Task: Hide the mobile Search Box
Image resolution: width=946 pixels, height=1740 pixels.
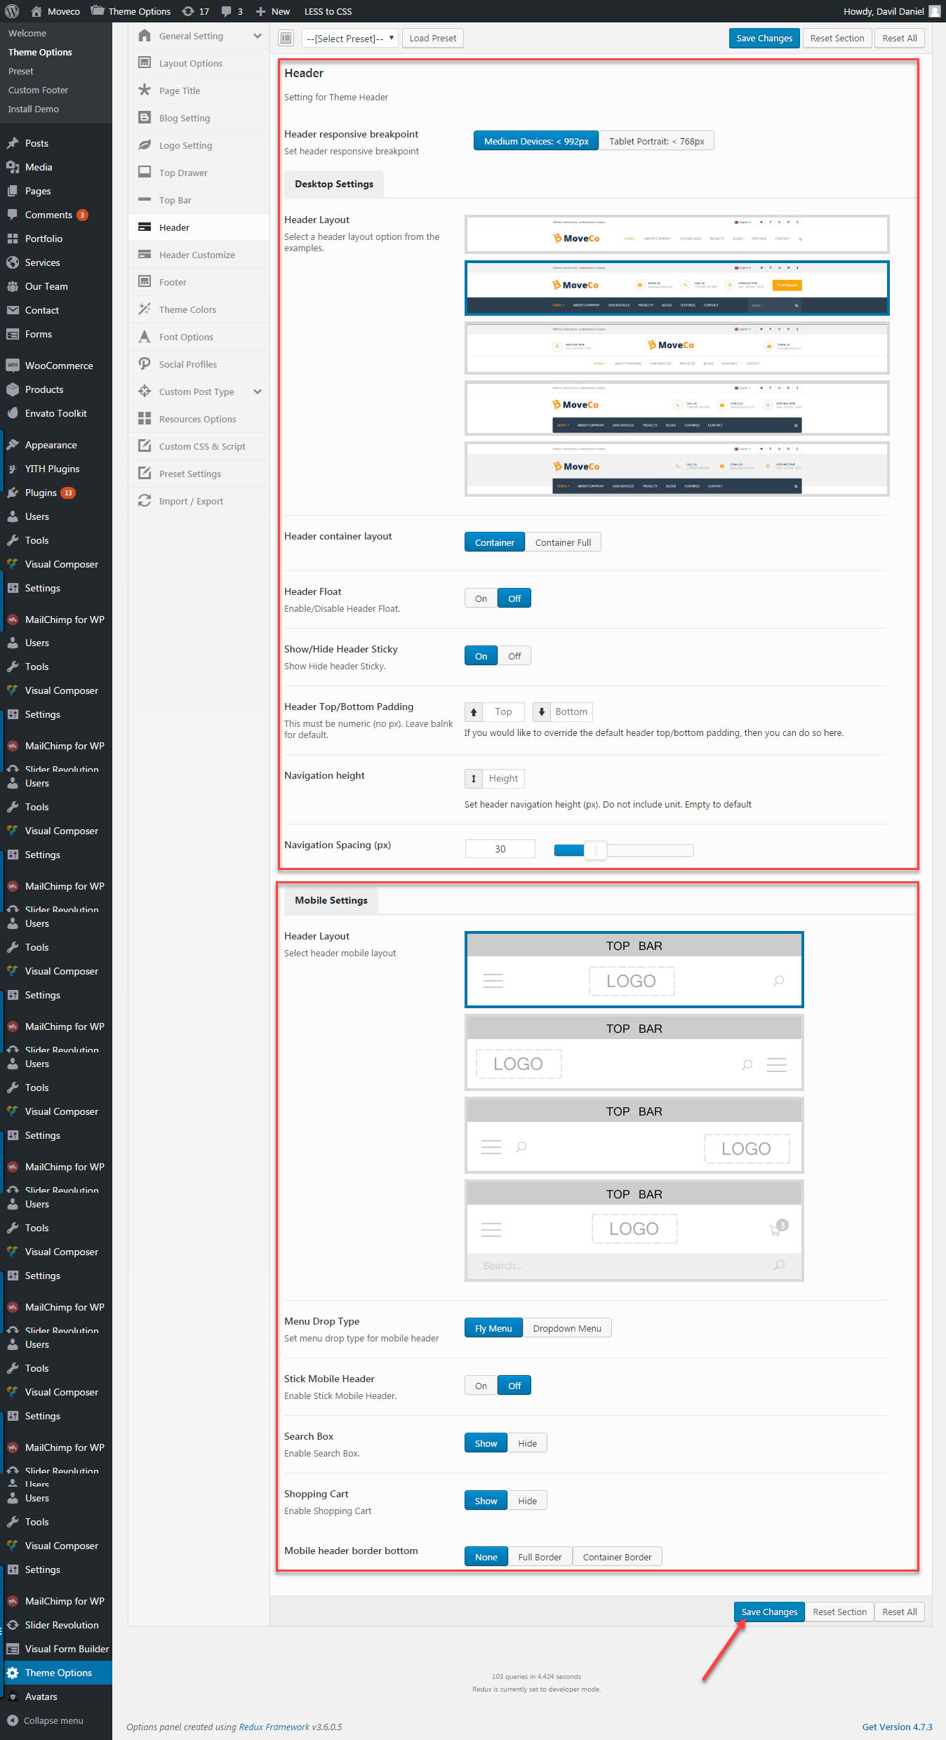Action: click(x=527, y=1443)
